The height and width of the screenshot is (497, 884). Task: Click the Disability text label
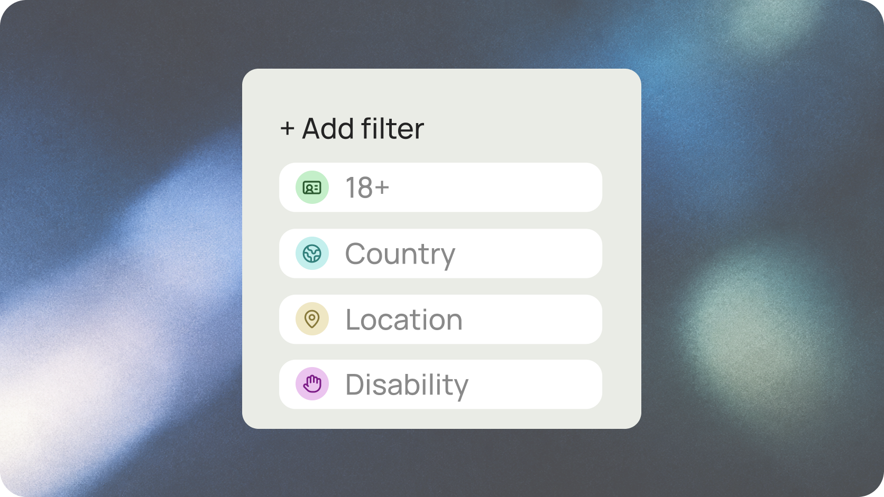[x=407, y=385]
